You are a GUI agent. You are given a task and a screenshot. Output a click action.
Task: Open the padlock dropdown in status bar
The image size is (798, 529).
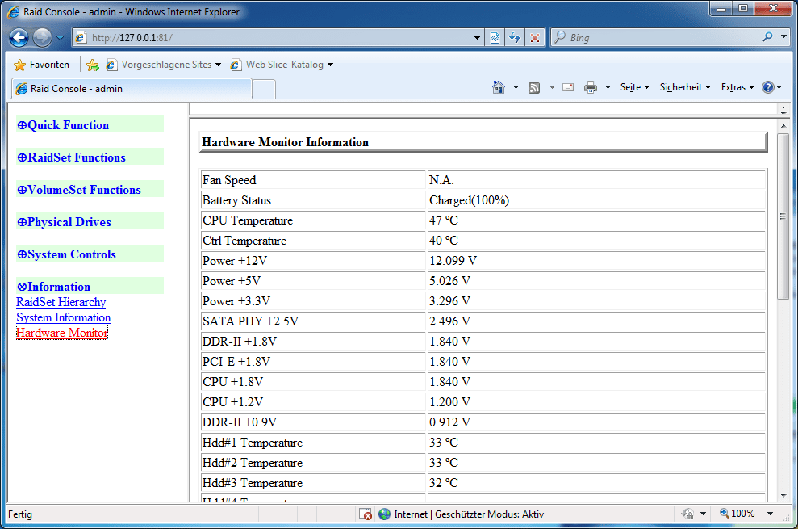tap(703, 514)
